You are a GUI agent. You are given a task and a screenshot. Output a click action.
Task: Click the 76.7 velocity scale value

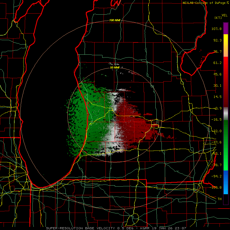coord(217,51)
